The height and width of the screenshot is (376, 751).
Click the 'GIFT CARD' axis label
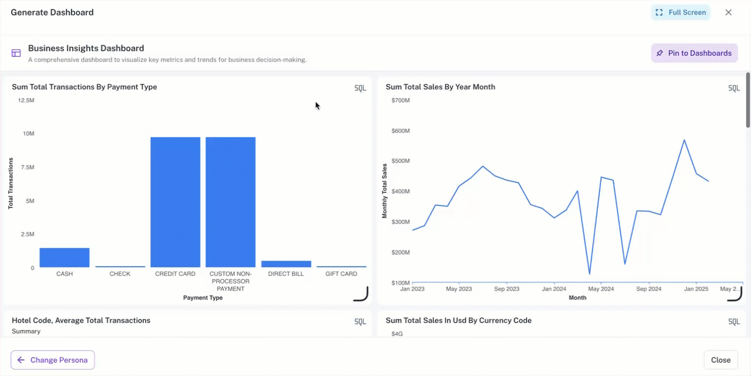pyautogui.click(x=341, y=274)
